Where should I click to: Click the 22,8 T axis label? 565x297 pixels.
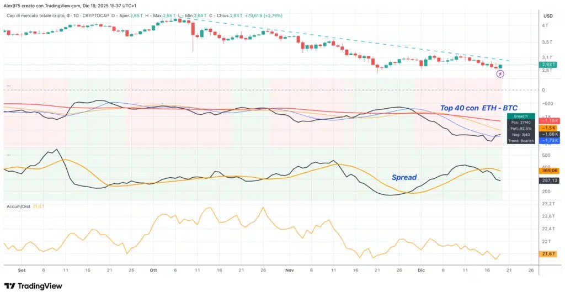pos(548,216)
